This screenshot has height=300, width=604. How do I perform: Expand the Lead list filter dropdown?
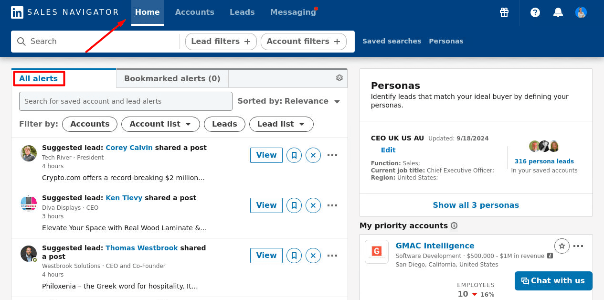pyautogui.click(x=281, y=124)
